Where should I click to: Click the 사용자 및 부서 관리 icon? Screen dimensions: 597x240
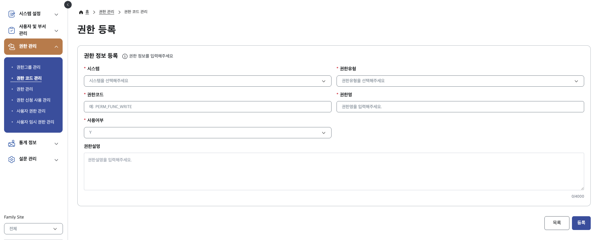[12, 30]
